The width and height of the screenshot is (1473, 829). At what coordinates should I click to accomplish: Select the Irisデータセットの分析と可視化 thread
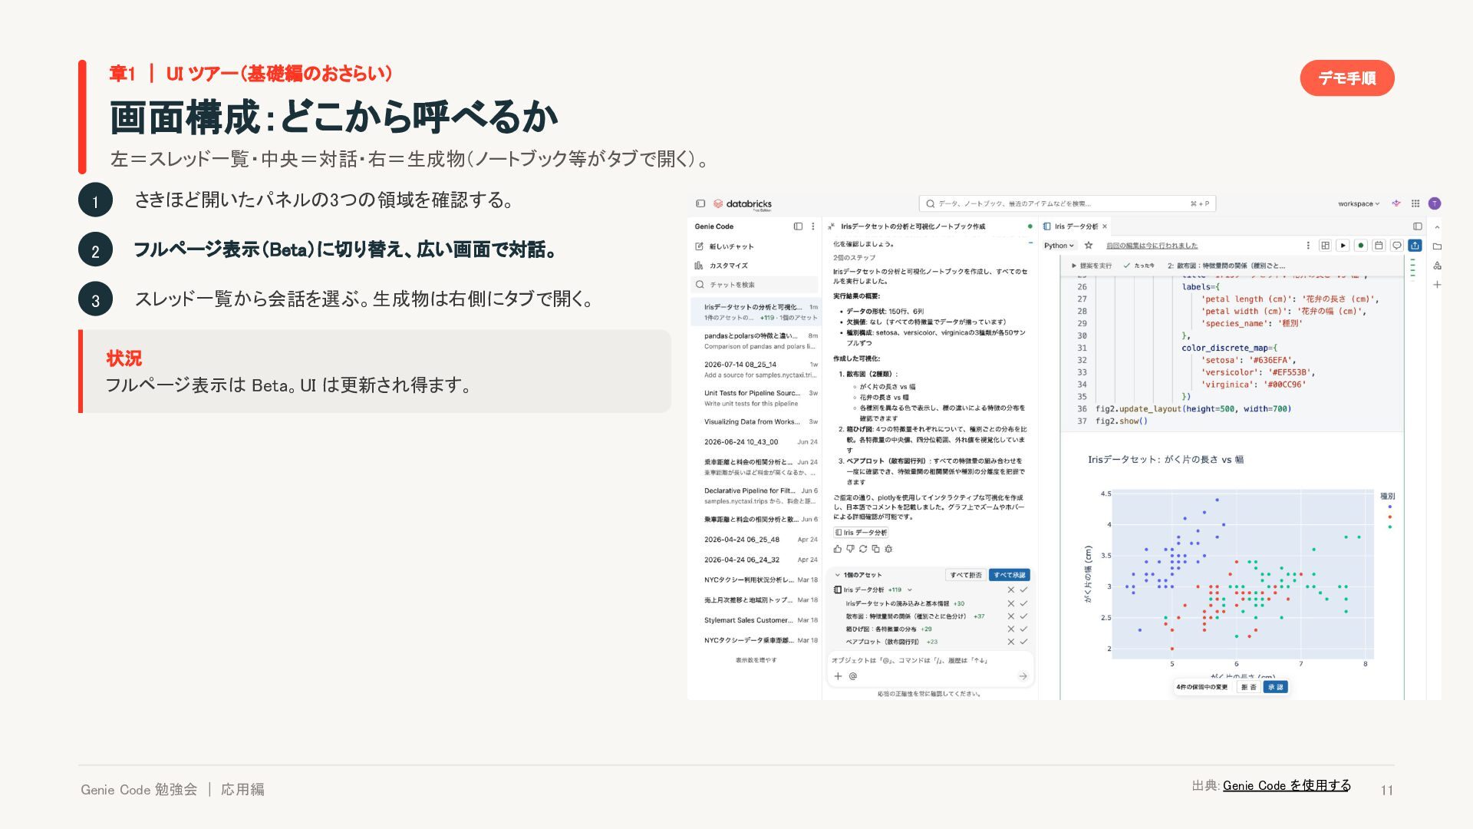point(756,312)
